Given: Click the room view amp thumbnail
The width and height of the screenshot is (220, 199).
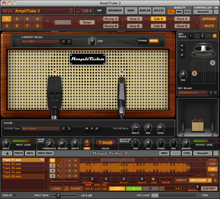Looking at the screenshot, I should click(x=198, y=125).
